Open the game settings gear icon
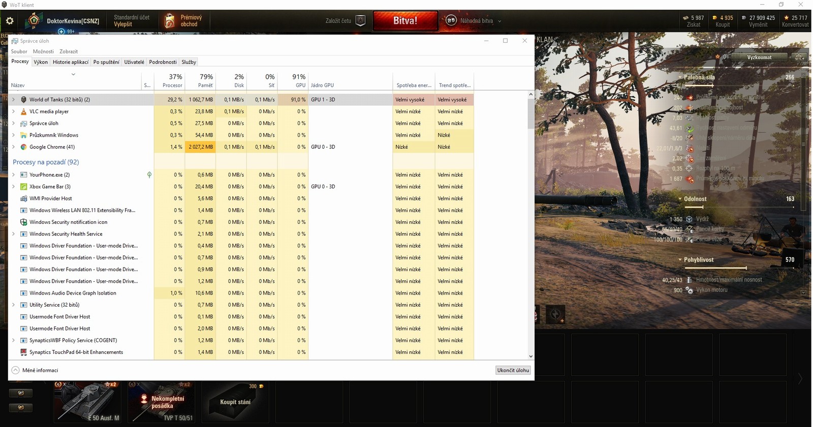813x427 pixels. [10, 21]
